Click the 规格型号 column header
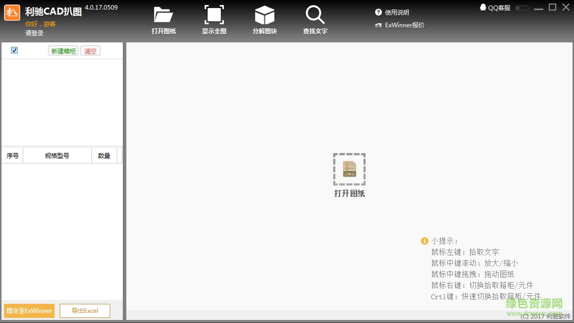This screenshot has height=323, width=574. coord(57,156)
